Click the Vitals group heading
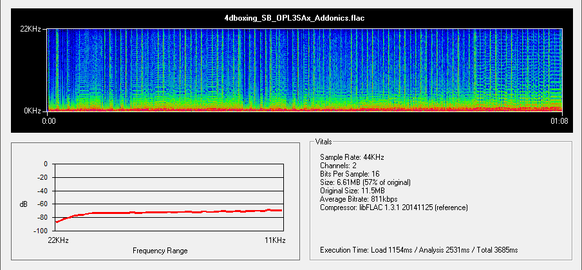The width and height of the screenshot is (582, 270). pyautogui.click(x=323, y=141)
